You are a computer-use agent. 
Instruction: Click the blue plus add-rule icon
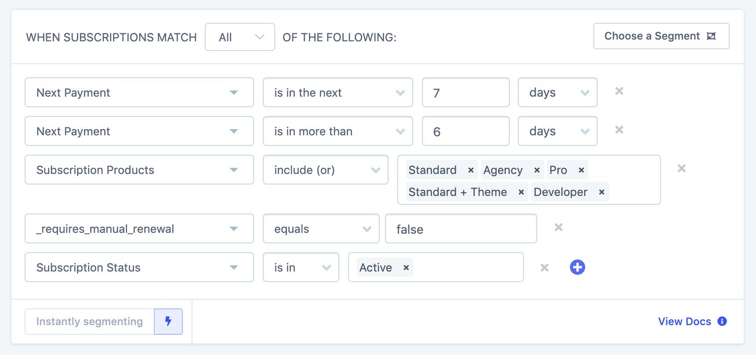pos(577,267)
